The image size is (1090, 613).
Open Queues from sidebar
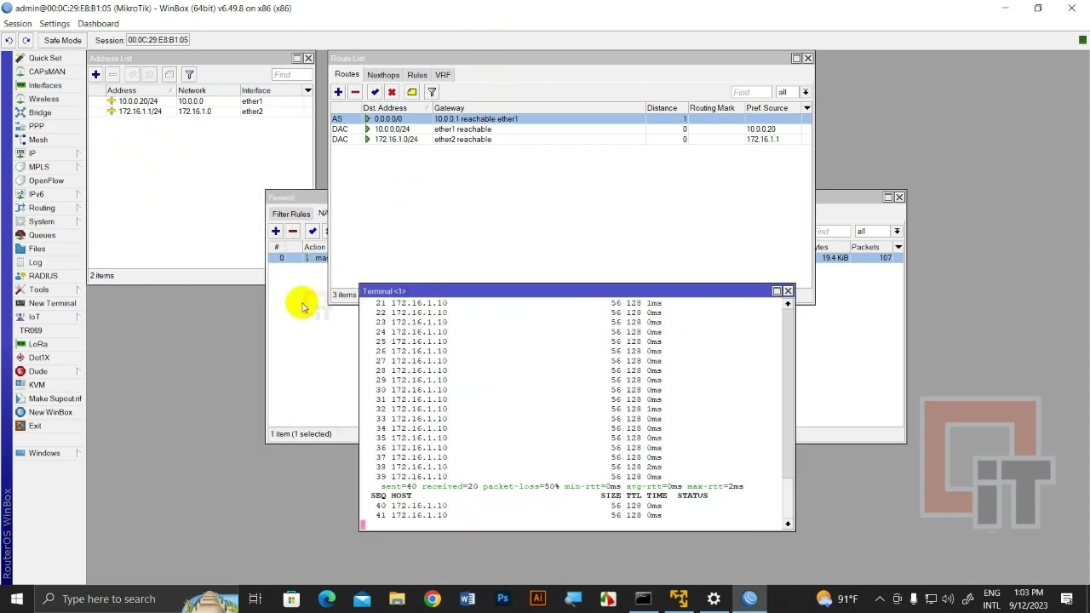(x=42, y=235)
